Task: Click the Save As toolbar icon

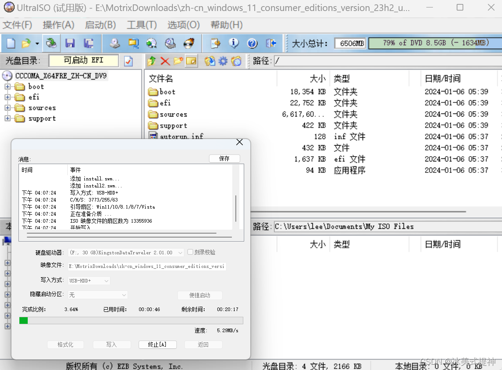Action: 88,43
